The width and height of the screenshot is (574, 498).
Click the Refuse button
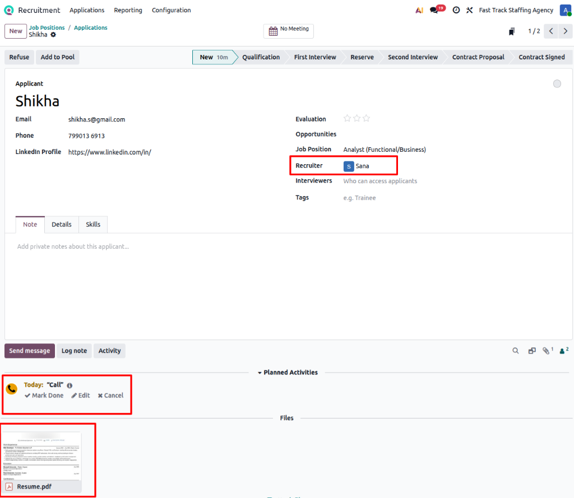(19, 57)
